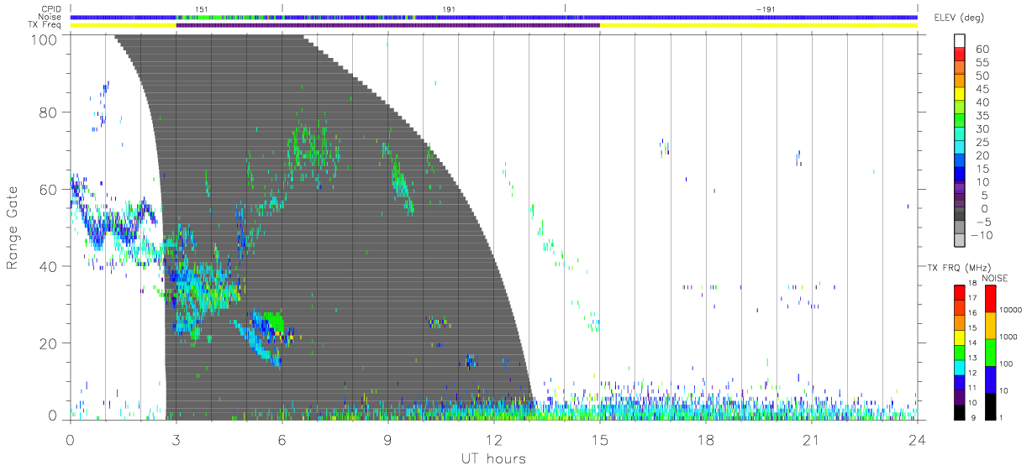Viewport: 1032px width, 476px height.
Task: Click the negative CPID value "-191"
Action: click(765, 8)
